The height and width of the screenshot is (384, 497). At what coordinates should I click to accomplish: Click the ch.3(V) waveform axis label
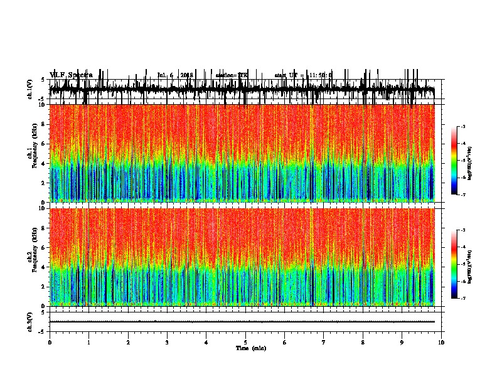point(30,322)
